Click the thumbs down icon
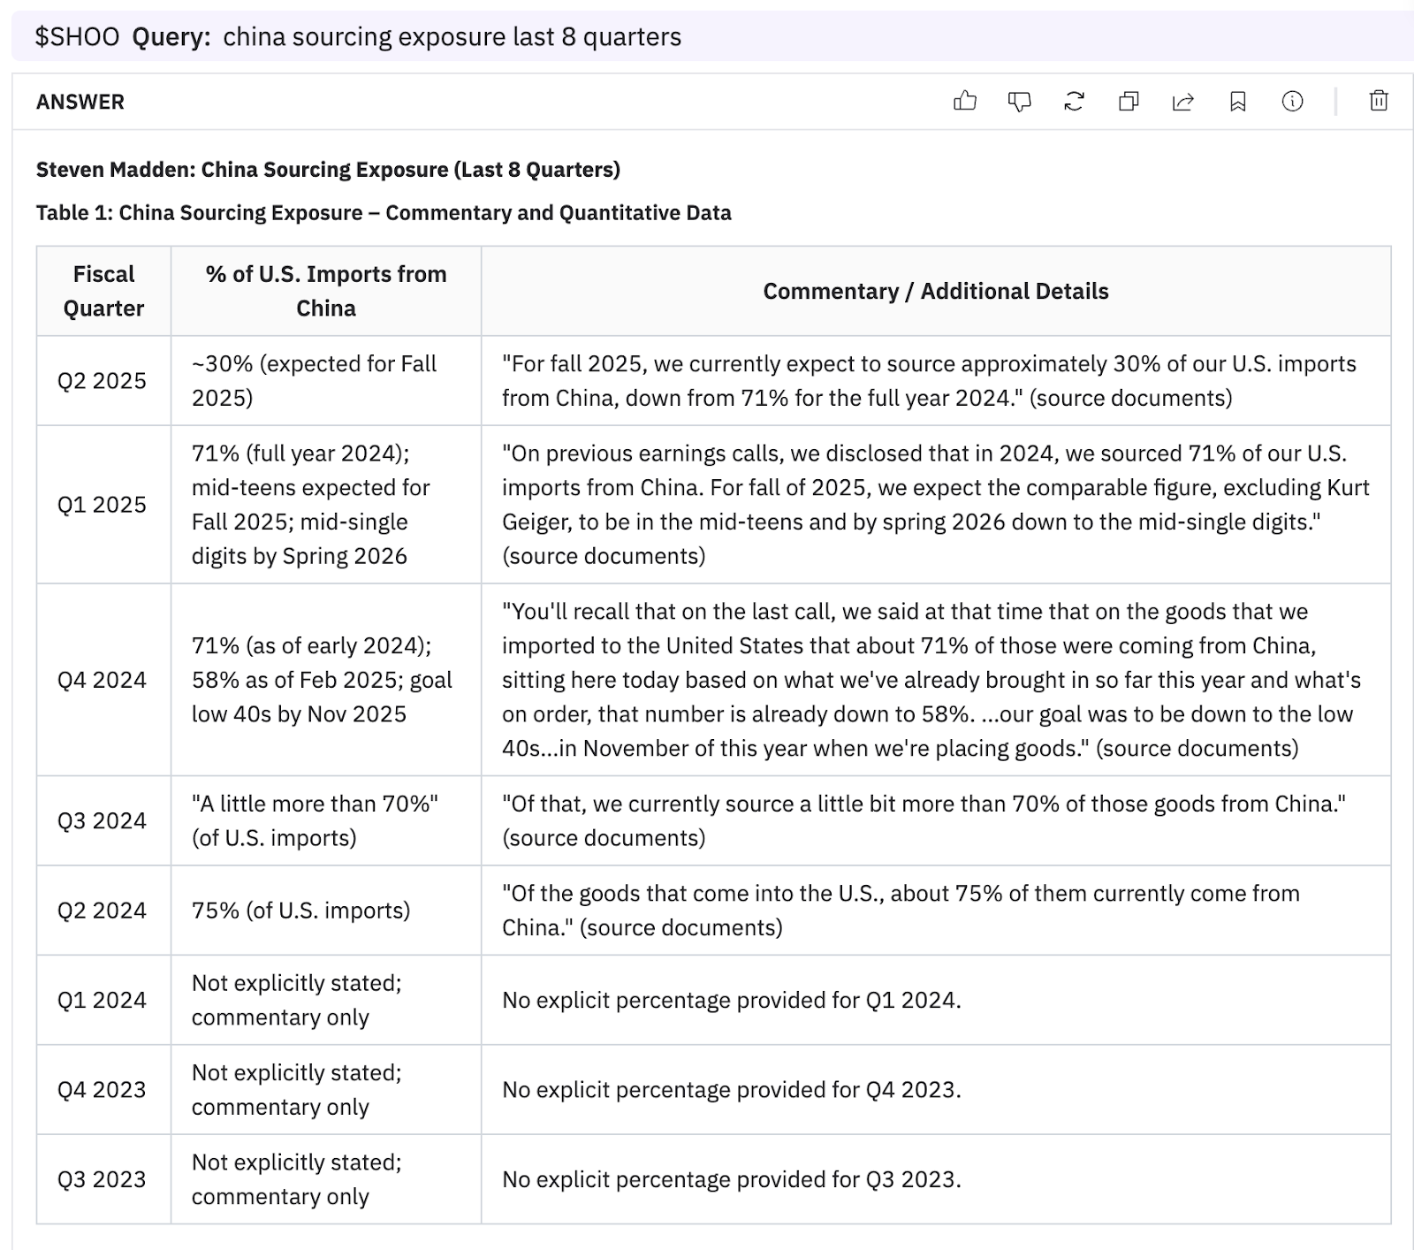Image resolution: width=1414 pixels, height=1250 pixels. pyautogui.click(x=1019, y=102)
